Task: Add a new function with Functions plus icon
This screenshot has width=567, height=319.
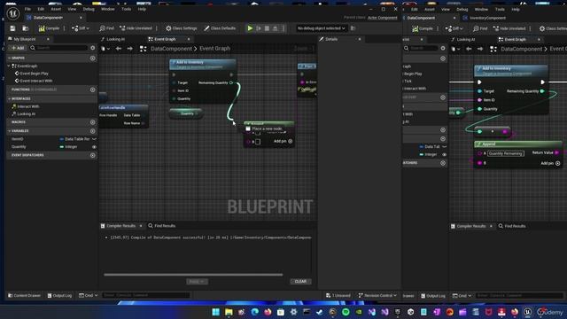Action: [x=92, y=89]
